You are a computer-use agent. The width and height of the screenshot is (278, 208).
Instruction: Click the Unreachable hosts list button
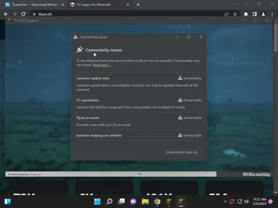click(182, 152)
